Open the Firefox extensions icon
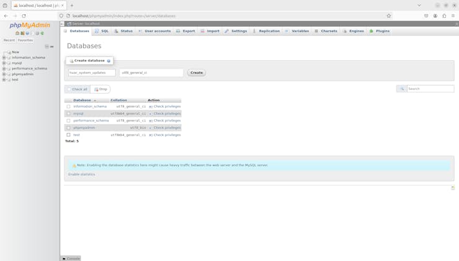Screen dimensions: 459x261 (444, 15)
